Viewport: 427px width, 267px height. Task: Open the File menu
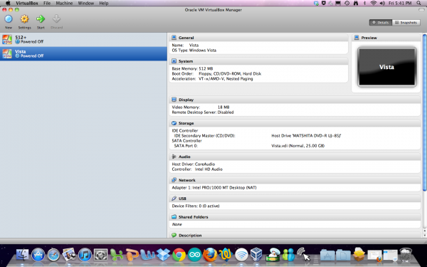(x=47, y=4)
